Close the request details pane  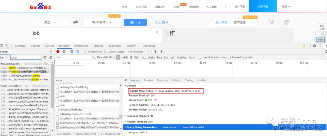(126, 80)
